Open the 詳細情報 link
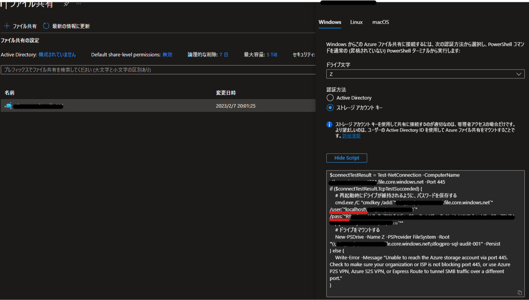The width and height of the screenshot is (529, 300). [350, 135]
